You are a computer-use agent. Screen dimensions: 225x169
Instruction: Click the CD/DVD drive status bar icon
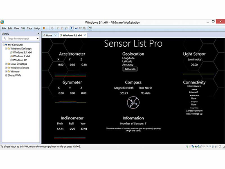click(x=190, y=146)
